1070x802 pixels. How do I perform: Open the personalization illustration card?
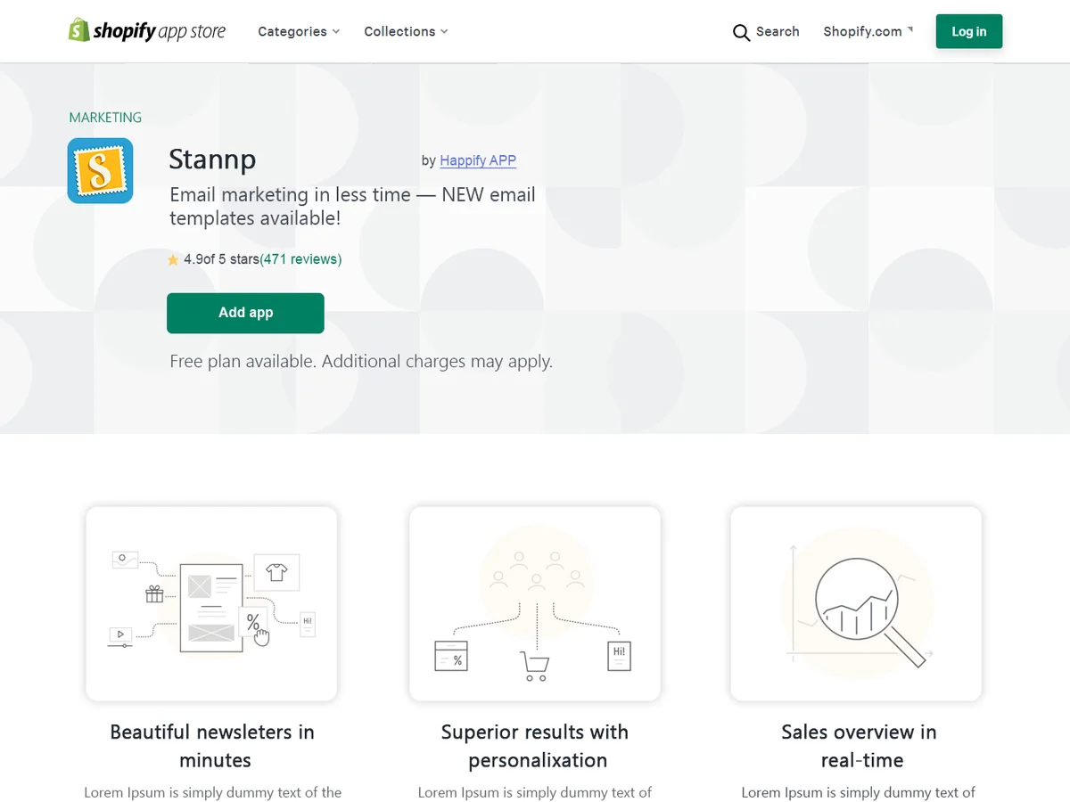[535, 603]
